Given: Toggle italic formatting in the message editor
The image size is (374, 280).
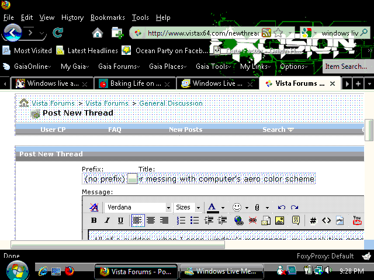Looking at the screenshot, I should pyautogui.click(x=108, y=220).
